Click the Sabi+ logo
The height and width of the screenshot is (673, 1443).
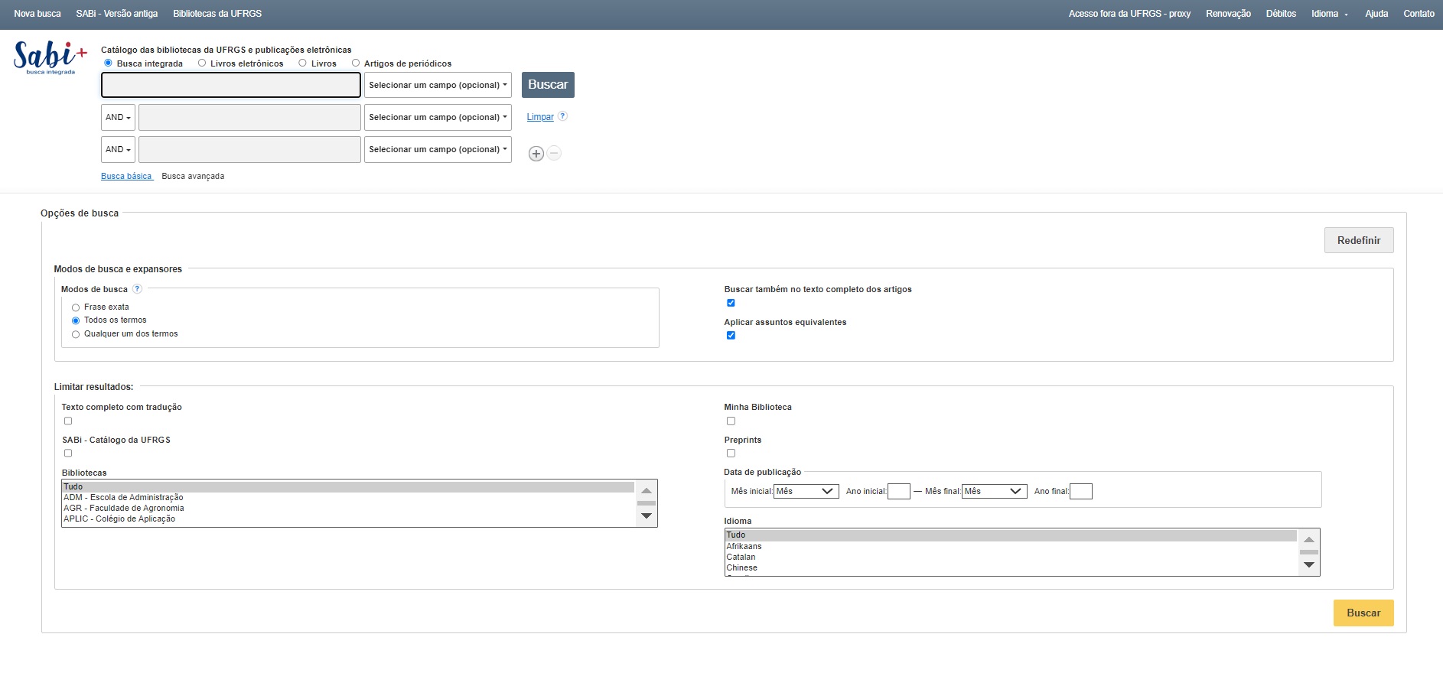coord(50,57)
